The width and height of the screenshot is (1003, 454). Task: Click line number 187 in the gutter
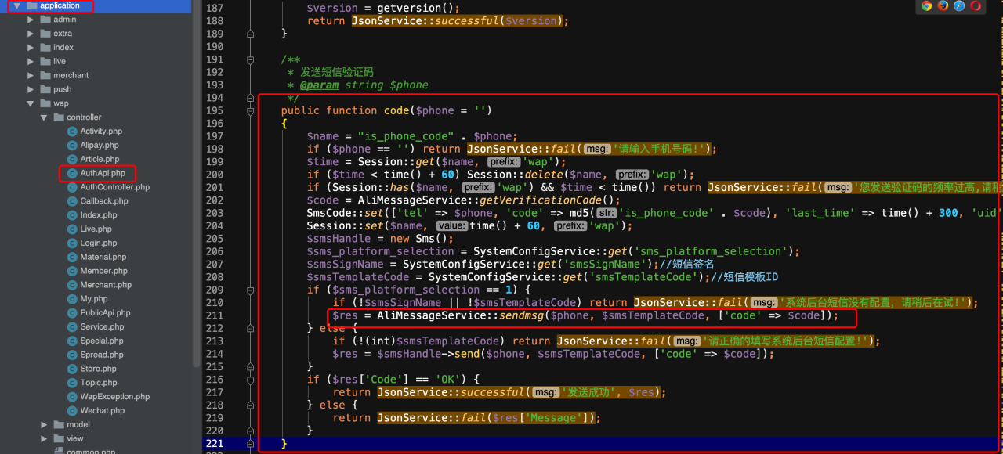coord(213,8)
